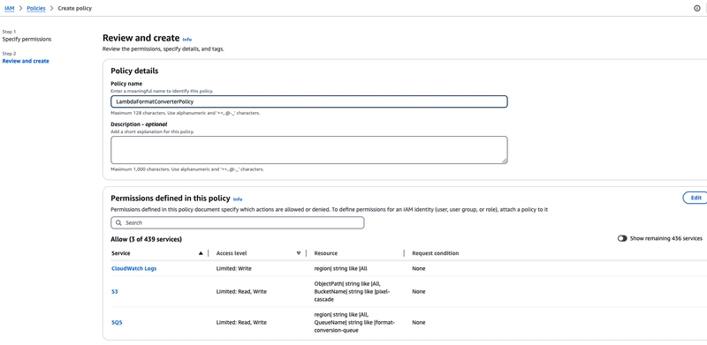Select 'Limited: Write' for CloudWatch Logs

[x=234, y=268]
